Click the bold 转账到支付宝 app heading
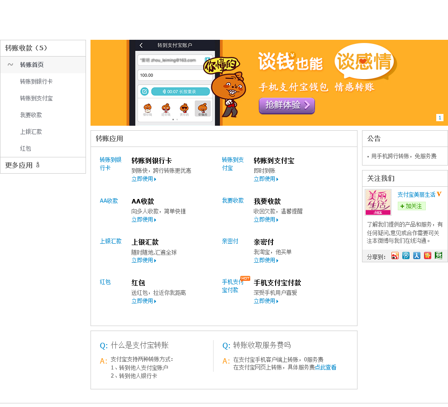The image size is (448, 407). [x=274, y=161]
